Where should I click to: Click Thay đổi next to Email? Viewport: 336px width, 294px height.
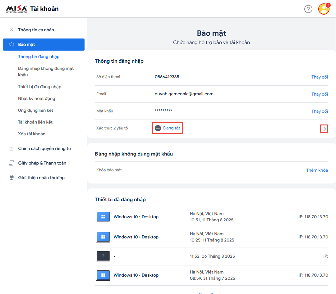pyautogui.click(x=320, y=94)
